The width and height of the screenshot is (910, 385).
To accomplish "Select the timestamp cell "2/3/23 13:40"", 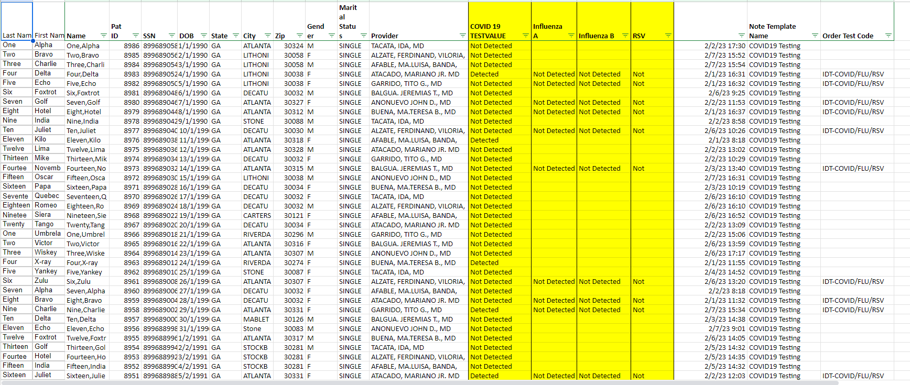I will (x=710, y=168).
